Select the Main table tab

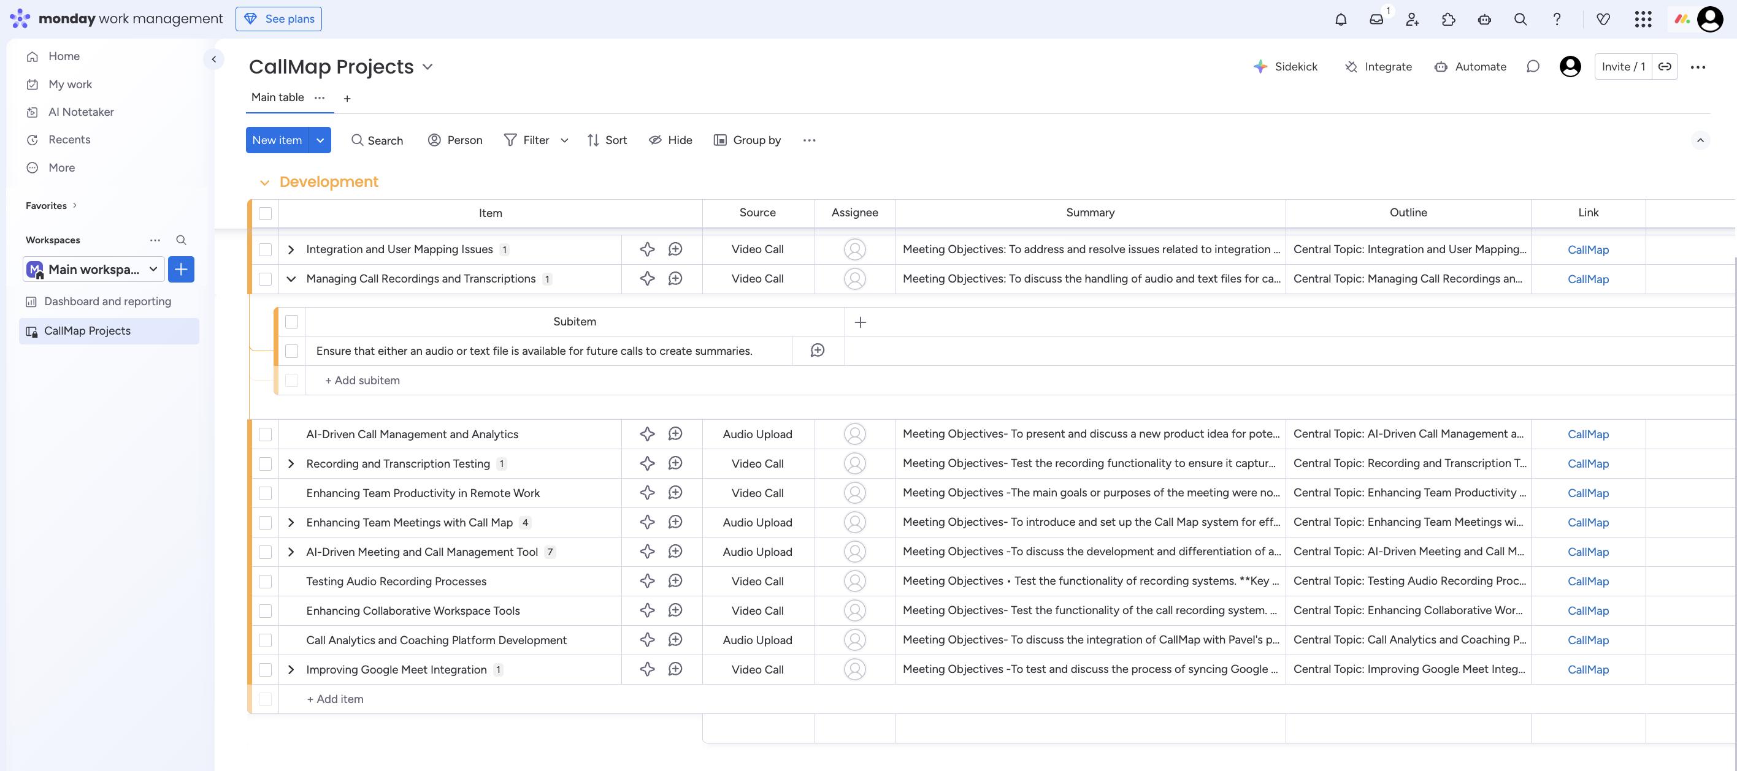277,97
